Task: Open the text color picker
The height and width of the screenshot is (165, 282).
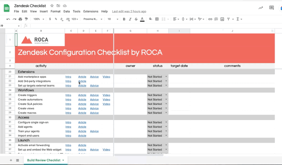Action: click(142, 19)
